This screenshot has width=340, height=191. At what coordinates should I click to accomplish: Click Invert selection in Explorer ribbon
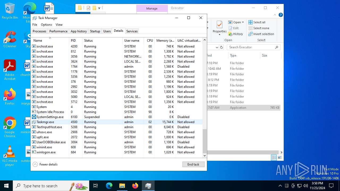pos(261,34)
